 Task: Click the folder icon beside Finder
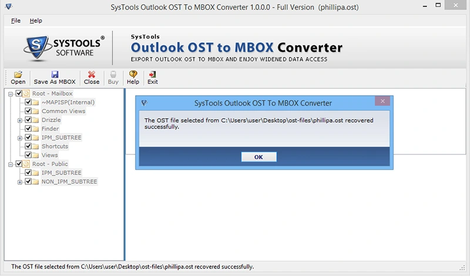(x=36, y=129)
